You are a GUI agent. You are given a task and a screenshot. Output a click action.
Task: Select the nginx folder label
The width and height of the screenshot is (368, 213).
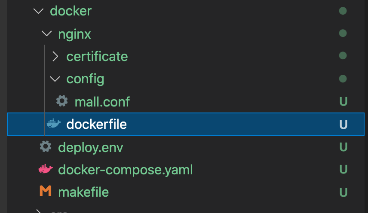[74, 34]
